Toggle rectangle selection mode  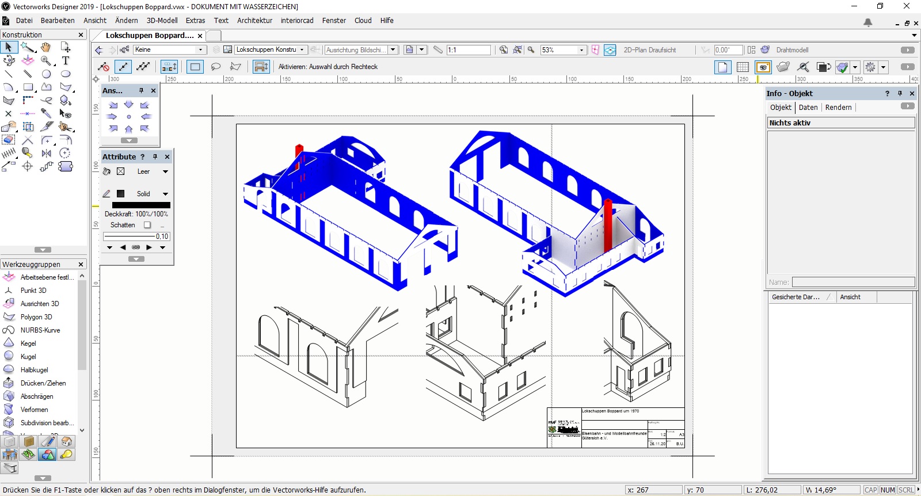[195, 67]
